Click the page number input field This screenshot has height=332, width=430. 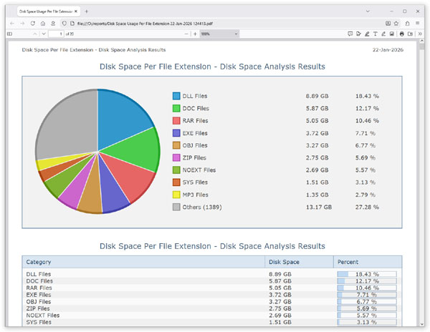56,34
